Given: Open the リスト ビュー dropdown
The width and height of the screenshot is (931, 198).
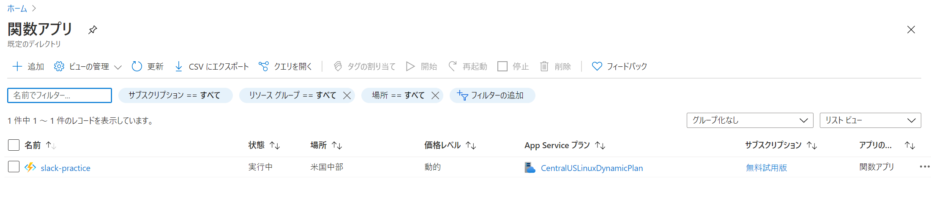Looking at the screenshot, I should point(871,120).
